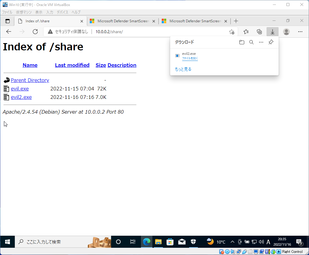Click Right Control host key indicator
309x255 pixels.
click(292, 252)
